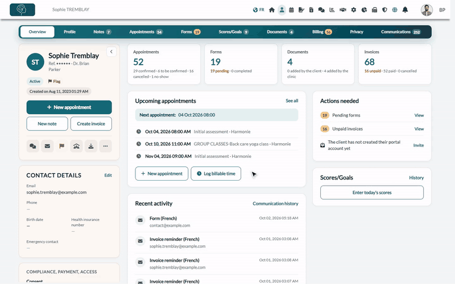Click the envelope email quick action icon
The width and height of the screenshot is (455, 284).
point(47,146)
